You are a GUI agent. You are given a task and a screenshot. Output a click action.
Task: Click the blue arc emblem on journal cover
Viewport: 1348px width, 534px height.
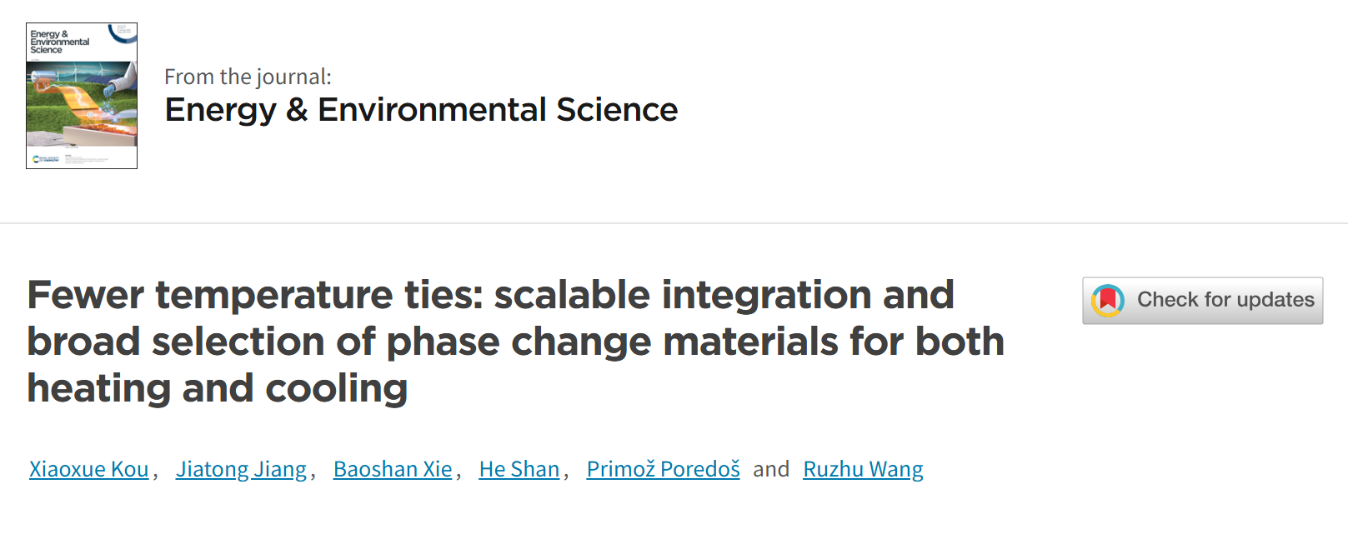[x=123, y=33]
